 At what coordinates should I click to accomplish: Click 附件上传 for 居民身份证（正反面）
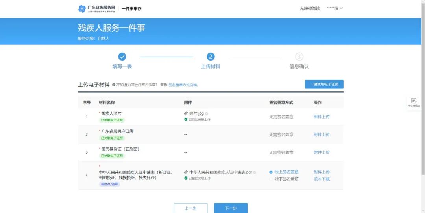pos(322,152)
